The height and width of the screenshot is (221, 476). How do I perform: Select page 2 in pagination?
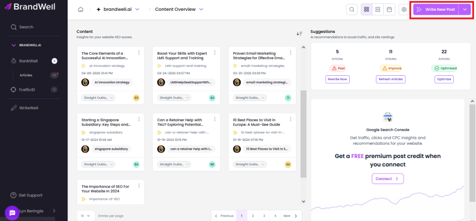pyautogui.click(x=253, y=216)
